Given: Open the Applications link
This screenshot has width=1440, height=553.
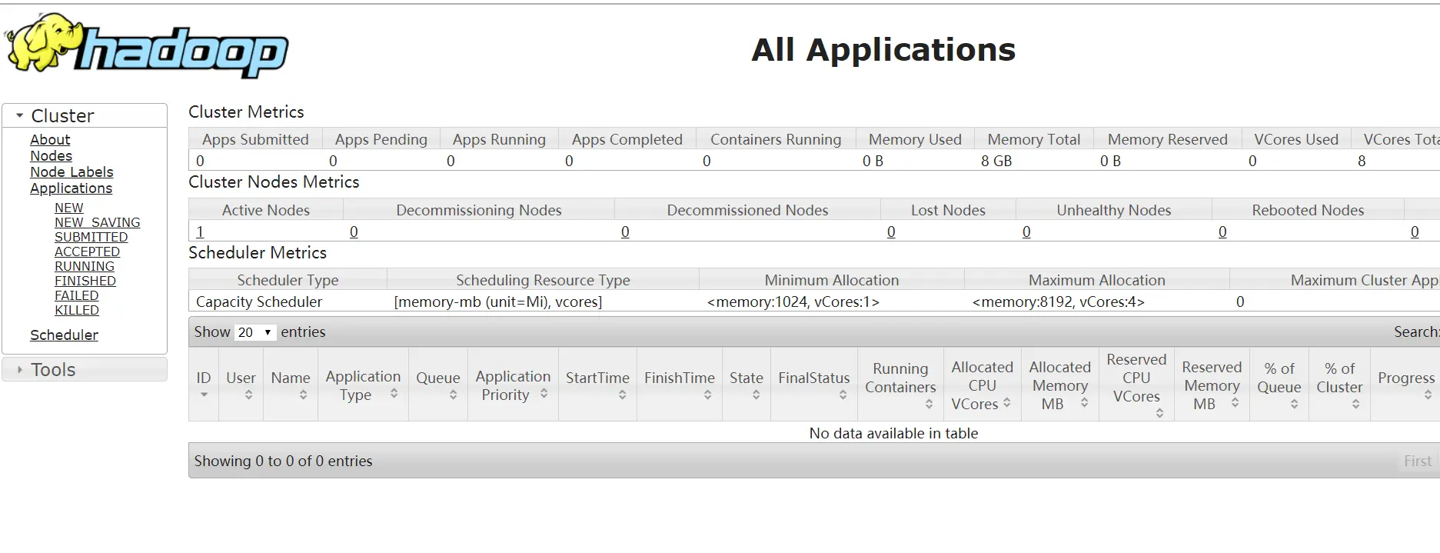Looking at the screenshot, I should click(x=71, y=188).
